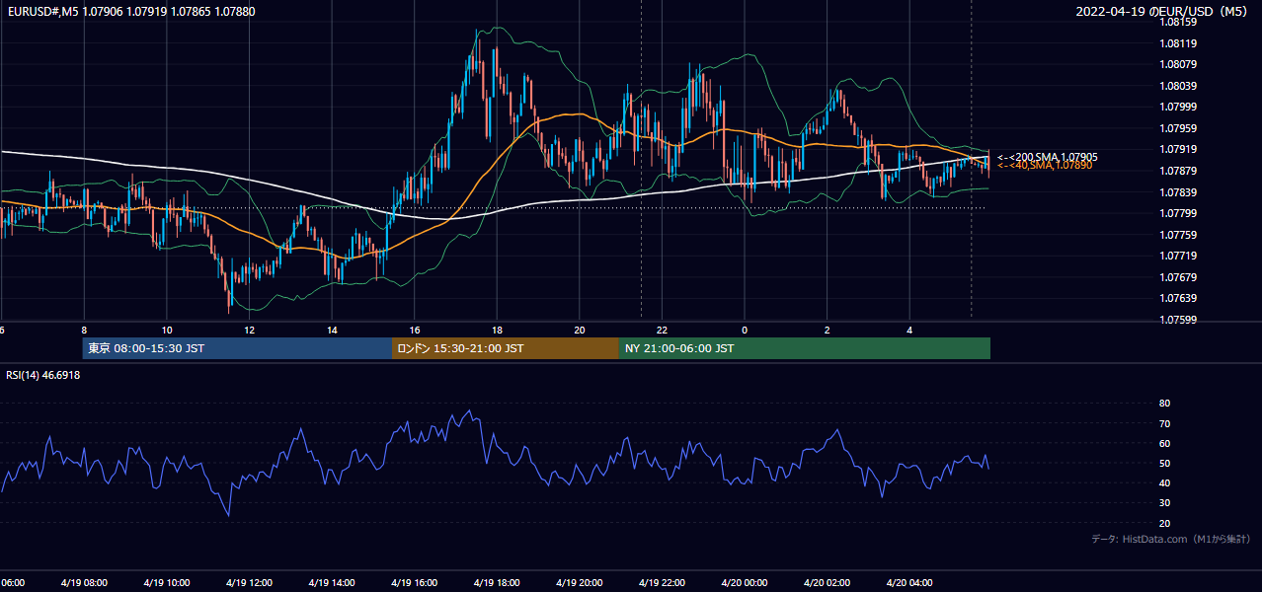Click the 4/19 14:00 date label
1262x592 pixels.
[331, 583]
